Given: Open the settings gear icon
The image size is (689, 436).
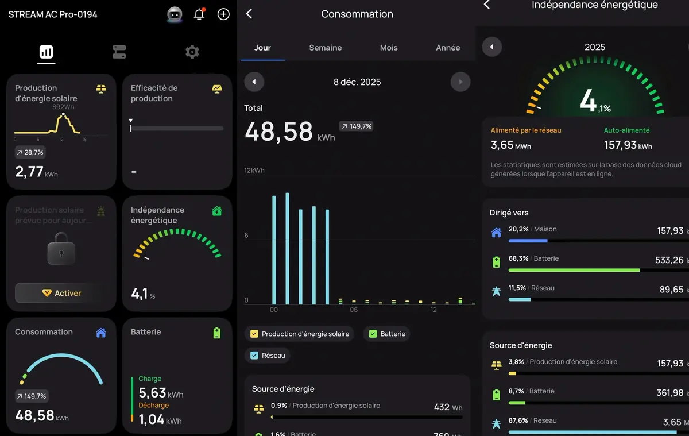Looking at the screenshot, I should pyautogui.click(x=192, y=52).
